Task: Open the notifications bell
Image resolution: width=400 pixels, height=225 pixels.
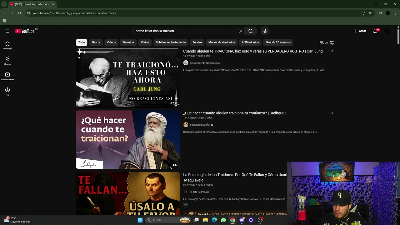Action: point(375,31)
